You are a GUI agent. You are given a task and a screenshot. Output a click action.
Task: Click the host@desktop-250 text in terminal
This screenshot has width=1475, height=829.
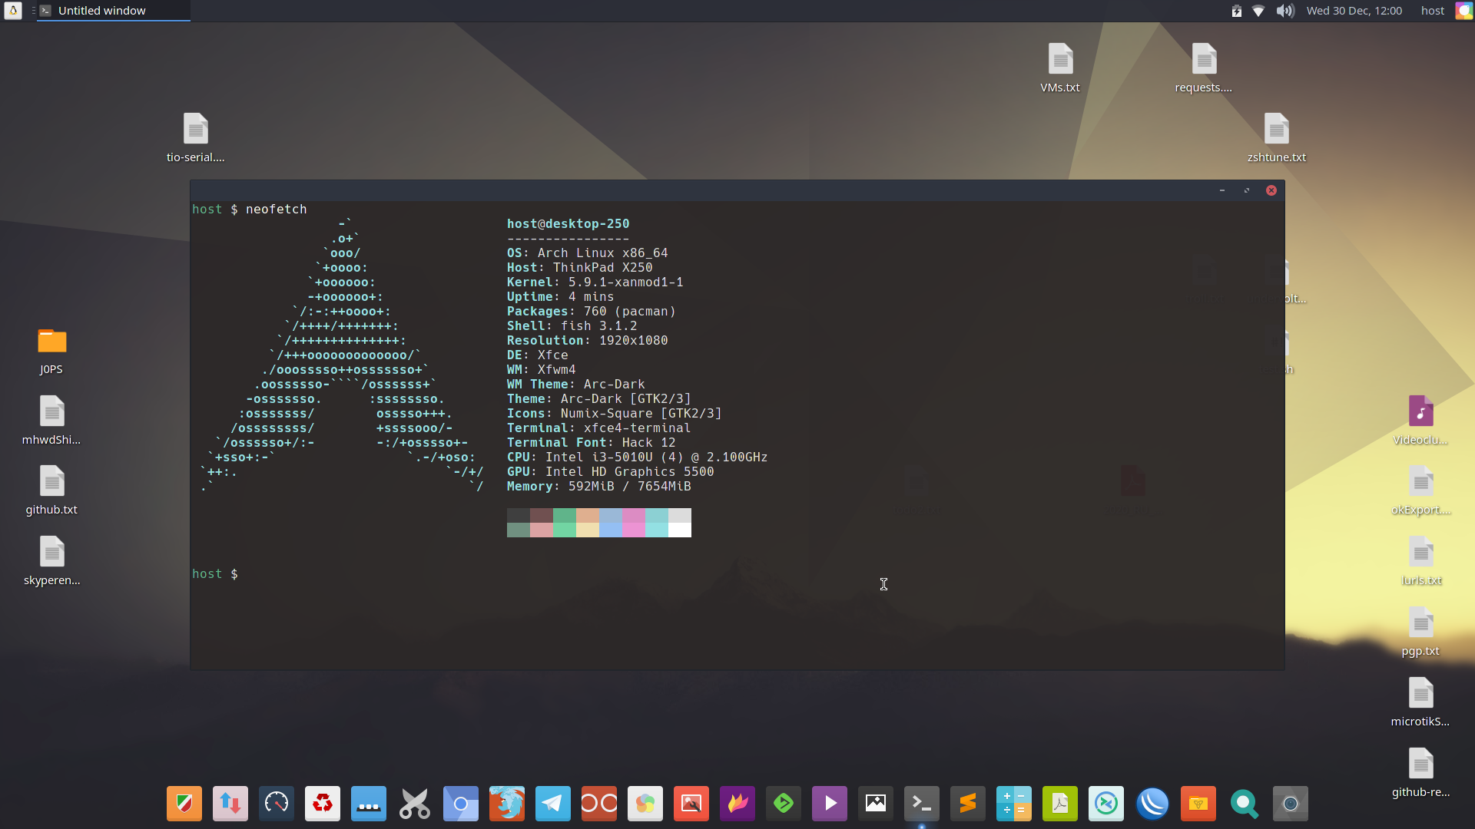568,224
